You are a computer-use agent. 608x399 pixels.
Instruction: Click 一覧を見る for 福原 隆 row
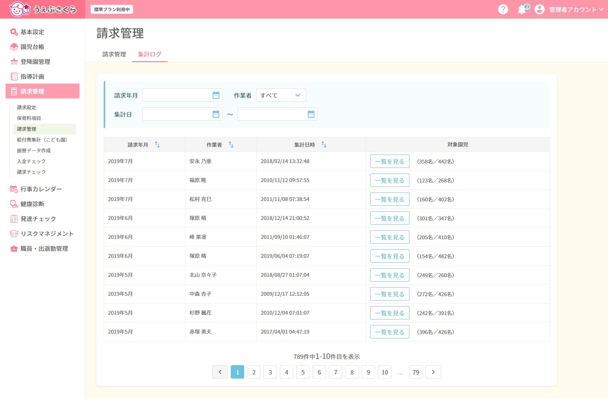pyautogui.click(x=390, y=180)
